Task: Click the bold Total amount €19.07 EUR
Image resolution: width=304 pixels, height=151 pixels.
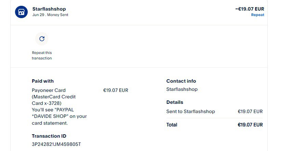Action: coord(250,125)
